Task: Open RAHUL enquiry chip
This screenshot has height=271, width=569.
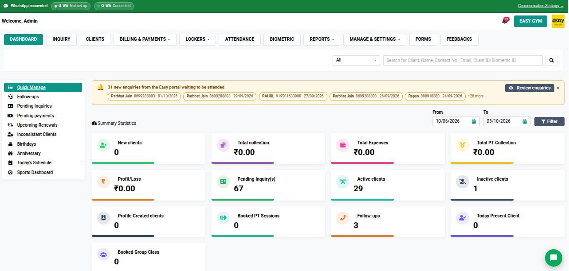Action: click(293, 96)
